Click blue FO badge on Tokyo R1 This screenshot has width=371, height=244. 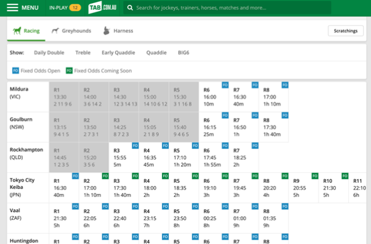[x=75, y=175]
